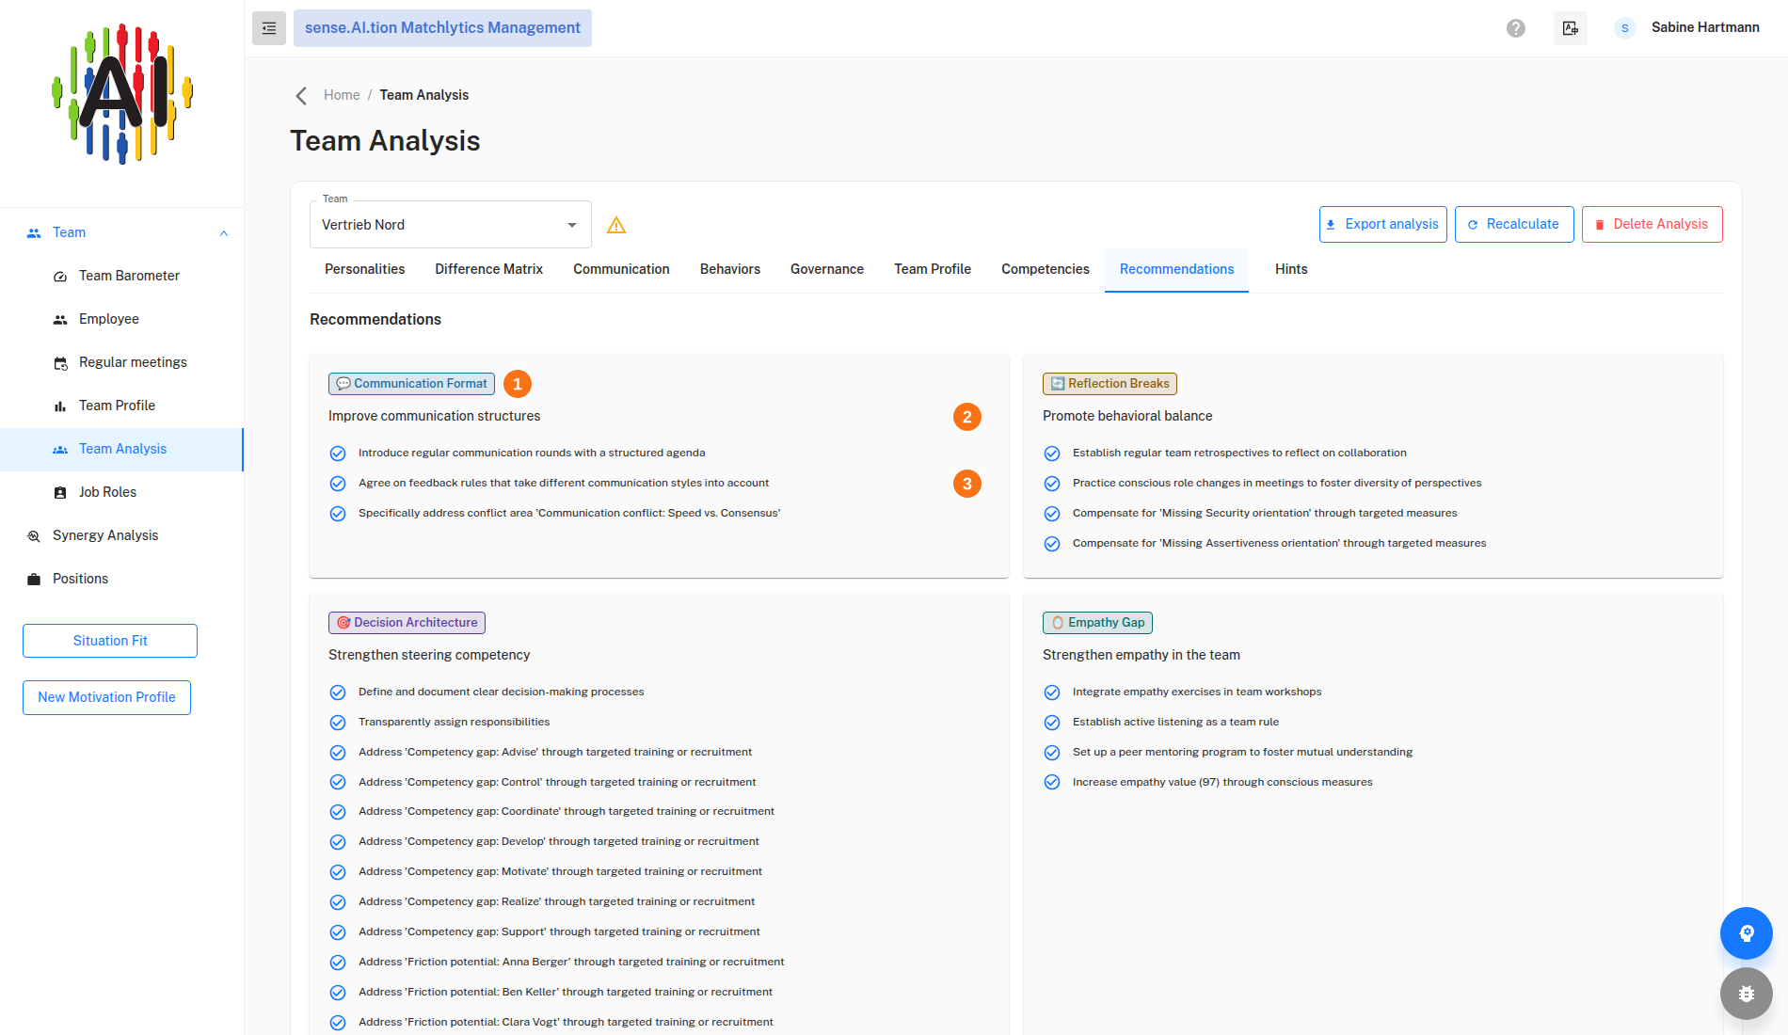
Task: Check 'Establish regular team retrospectives' item
Action: point(1052,454)
